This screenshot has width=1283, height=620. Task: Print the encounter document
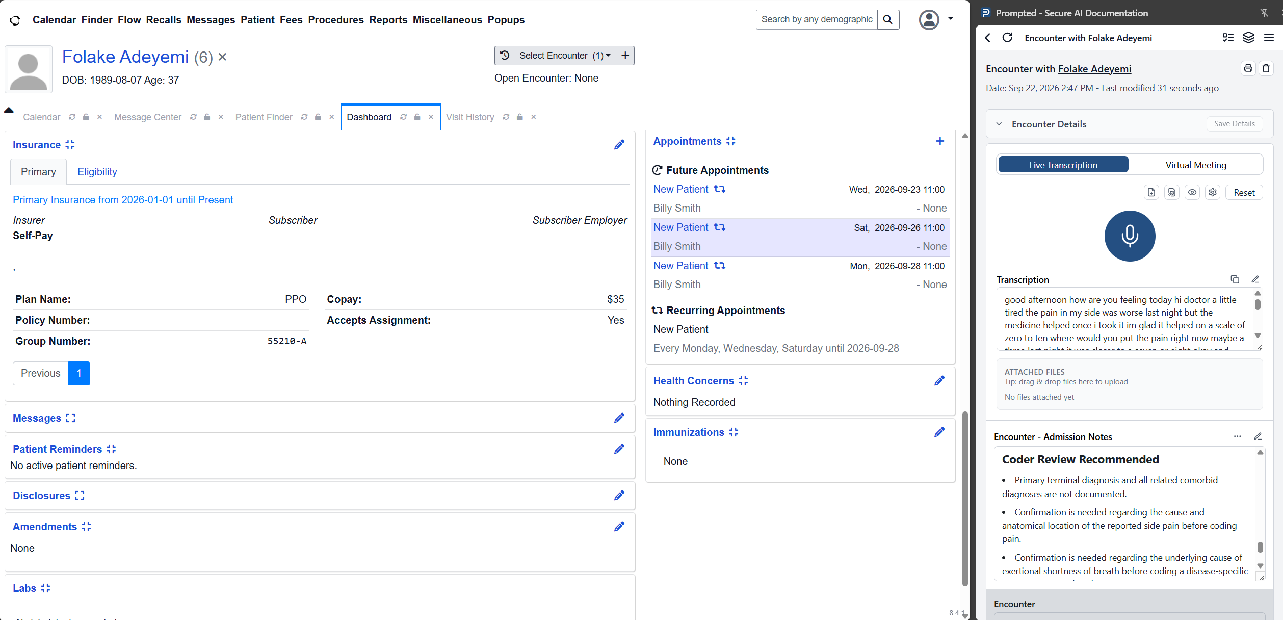pyautogui.click(x=1248, y=68)
